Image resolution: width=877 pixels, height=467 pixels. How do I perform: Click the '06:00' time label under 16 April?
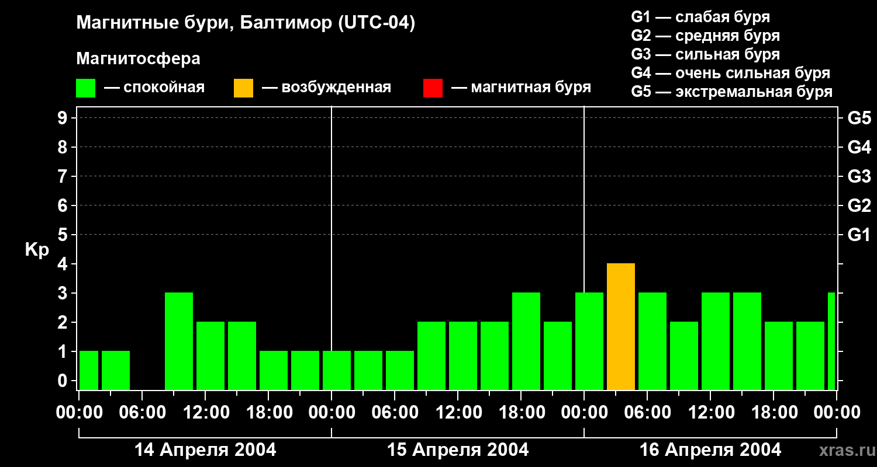pos(647,413)
